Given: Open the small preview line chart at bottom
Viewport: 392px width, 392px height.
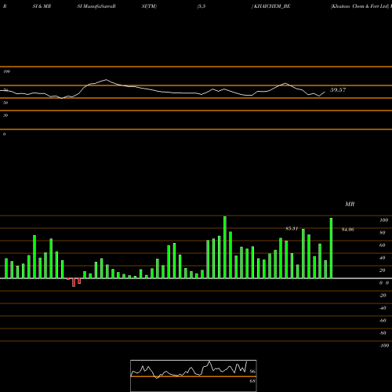Looking at the screenshot, I should [x=194, y=376].
